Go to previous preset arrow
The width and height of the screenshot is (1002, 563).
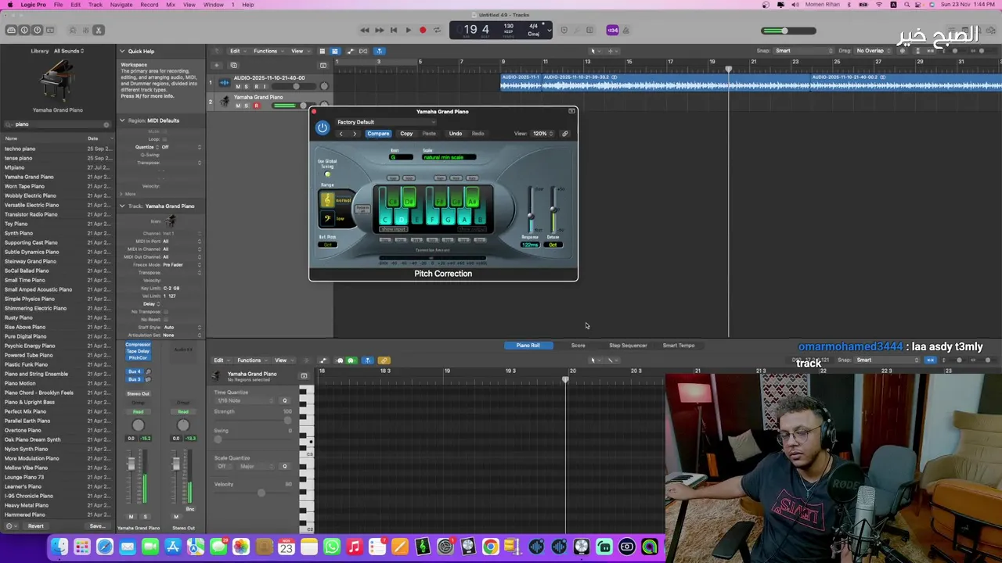pyautogui.click(x=341, y=134)
